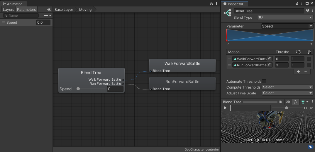This screenshot has width=315, height=152.
Task: Switch to the Layers tab
Action: (x=9, y=10)
